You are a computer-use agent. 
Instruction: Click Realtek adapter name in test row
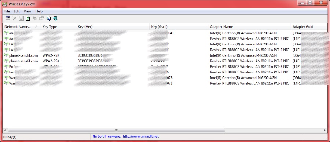249,72
